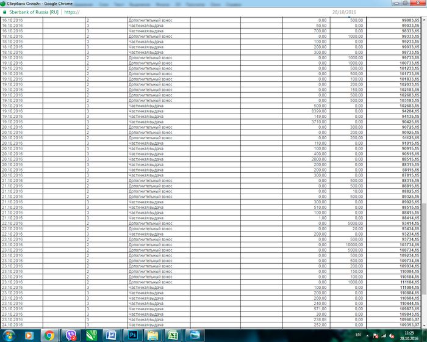Viewport: 427px width, 342px height.
Task: Click the Sberbank of Russia [RU] certificate label
Action: [x=34, y=12]
